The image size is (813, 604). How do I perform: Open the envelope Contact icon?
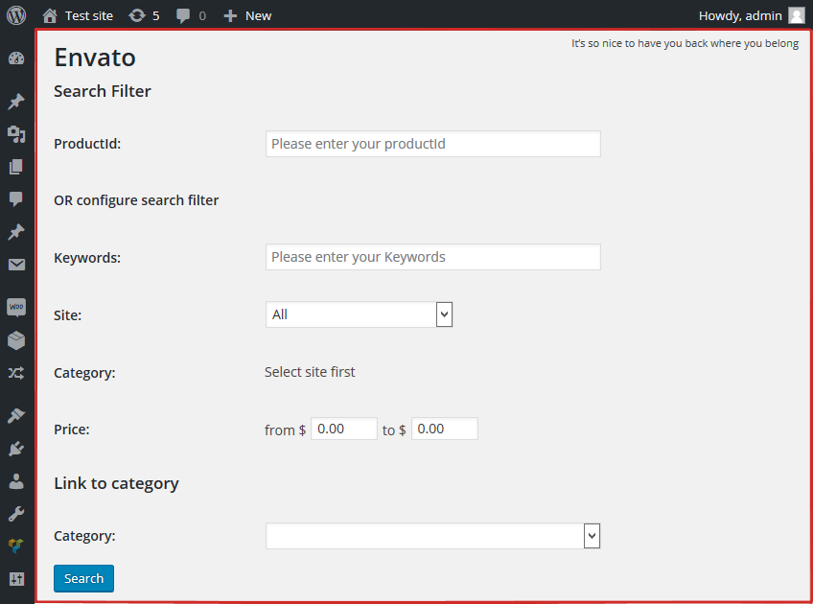tap(16, 265)
